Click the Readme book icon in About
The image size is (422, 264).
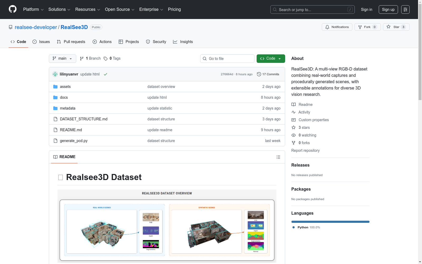(x=294, y=105)
